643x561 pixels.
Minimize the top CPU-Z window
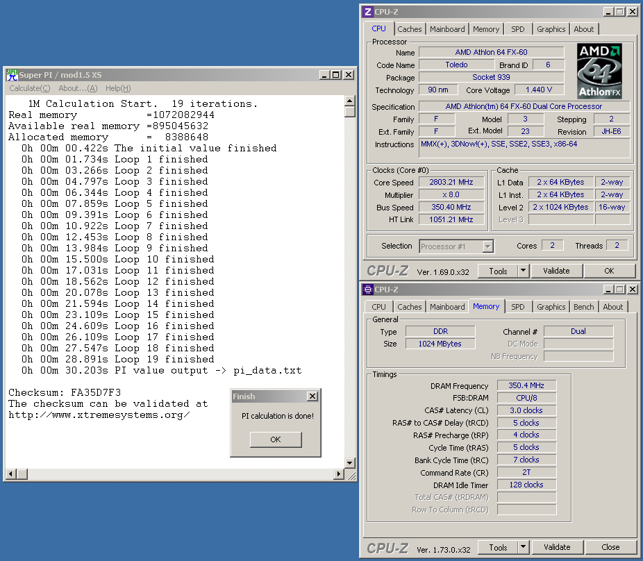tap(608, 12)
